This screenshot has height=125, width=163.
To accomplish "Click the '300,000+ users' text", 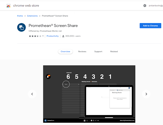I will pos(73,36).
